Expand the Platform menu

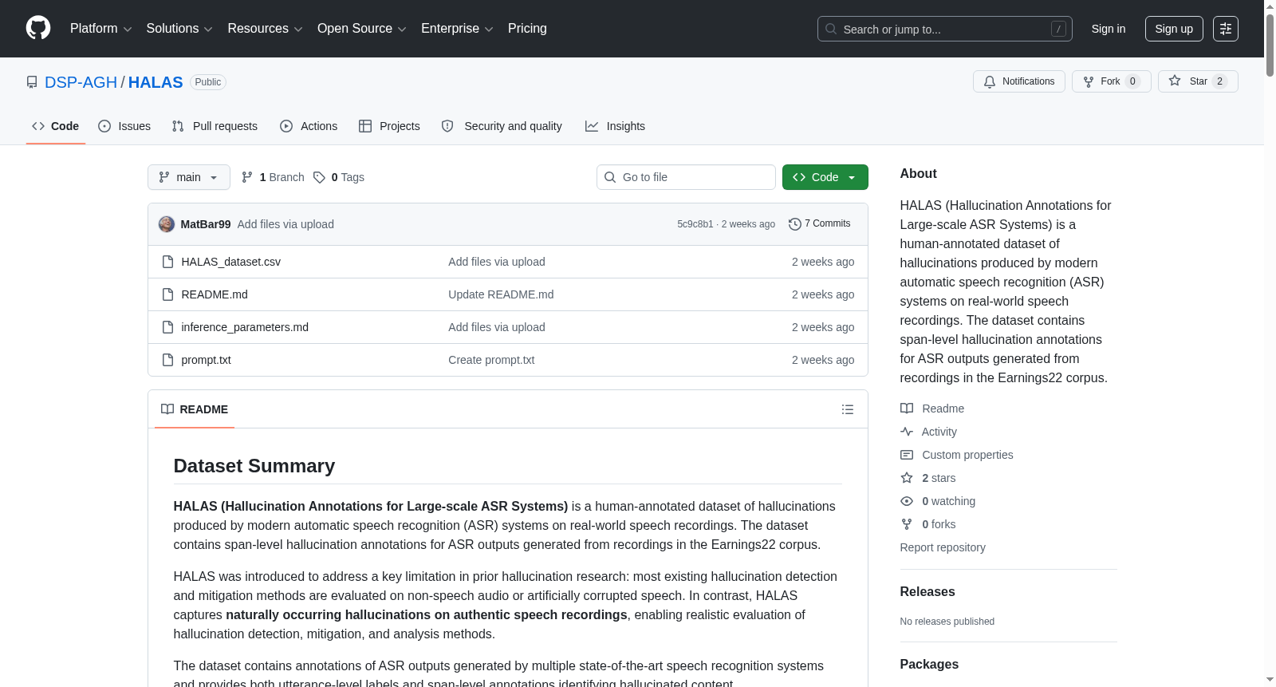101,29
